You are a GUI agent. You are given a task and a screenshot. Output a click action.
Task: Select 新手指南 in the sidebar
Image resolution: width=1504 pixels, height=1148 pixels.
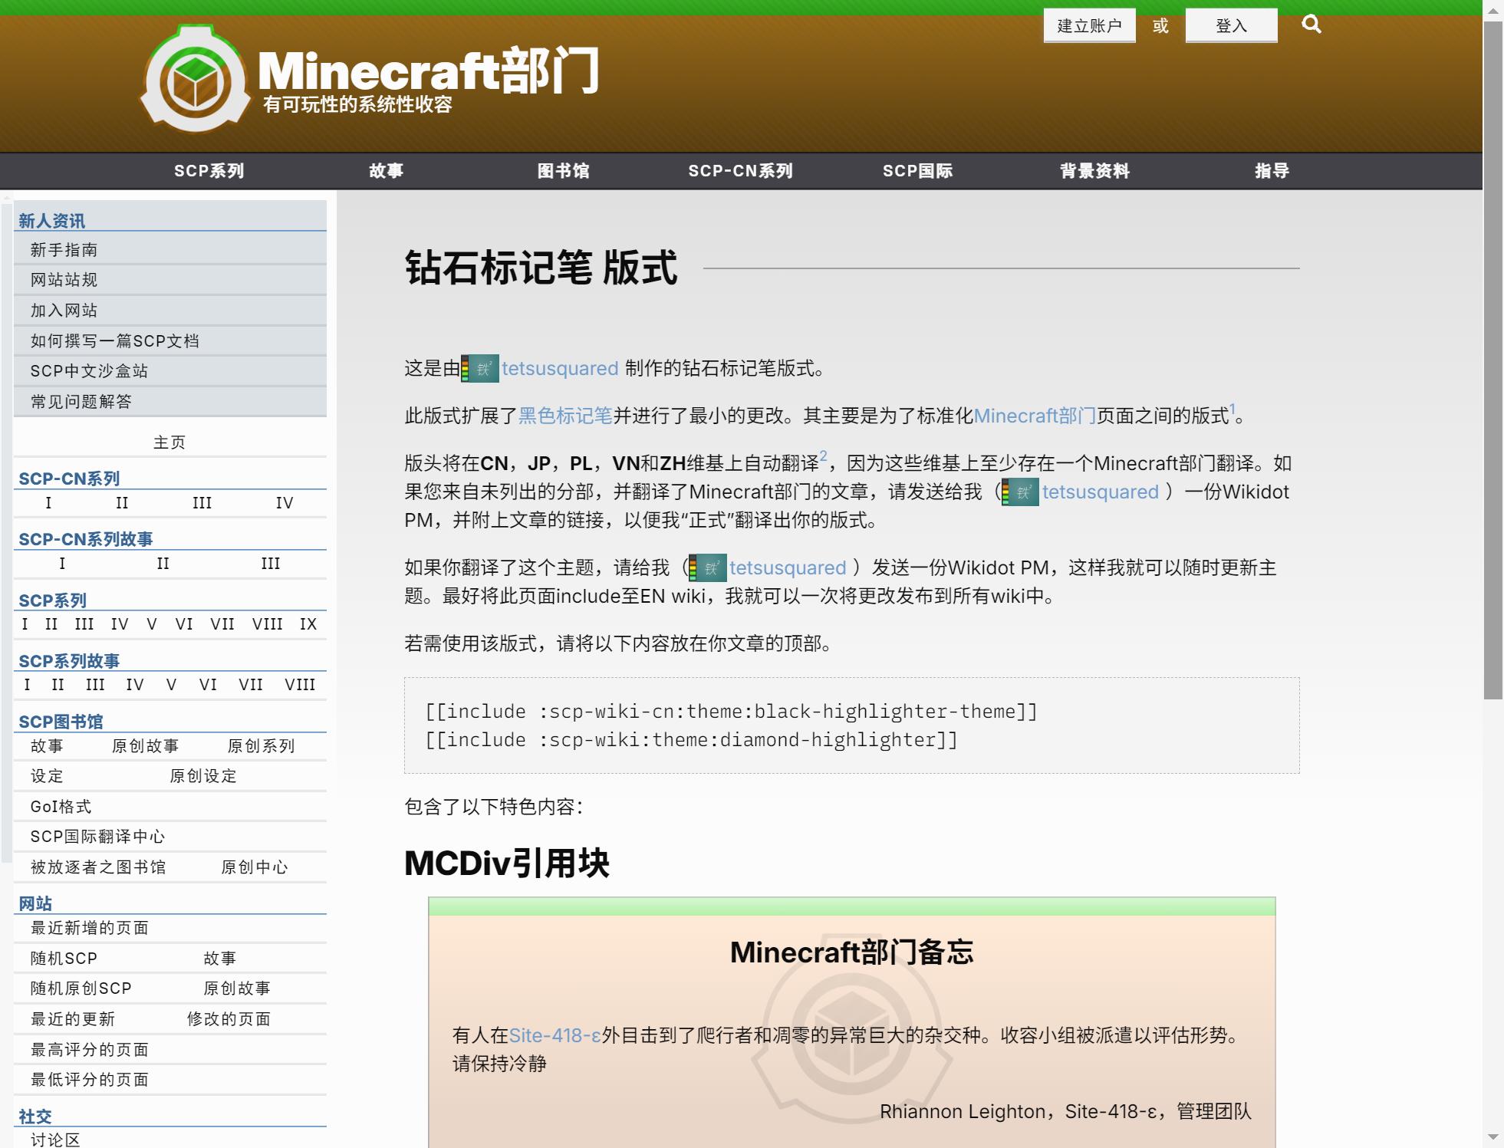(x=64, y=250)
